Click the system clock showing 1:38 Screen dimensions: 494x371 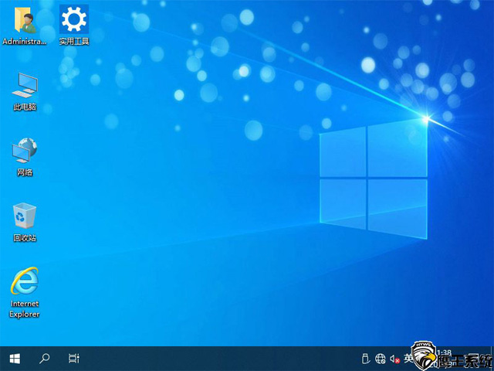[x=445, y=352]
